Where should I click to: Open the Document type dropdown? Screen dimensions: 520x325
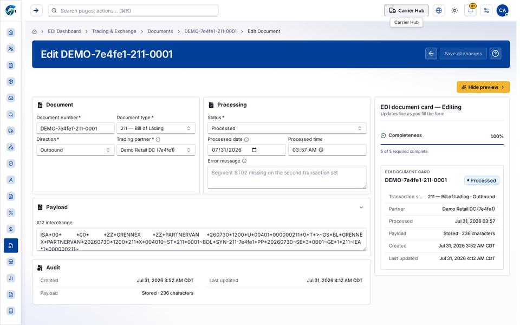(156, 128)
